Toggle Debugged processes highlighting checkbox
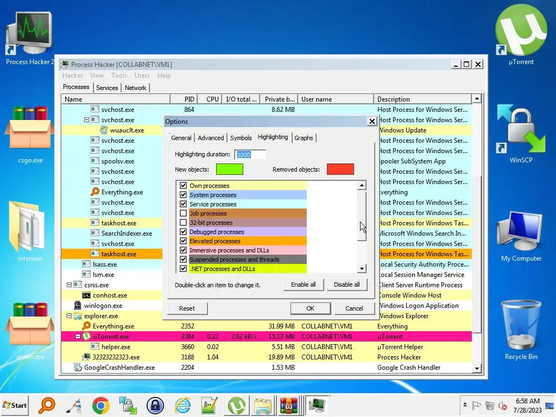Viewport: 556px width, 417px height. point(183,231)
